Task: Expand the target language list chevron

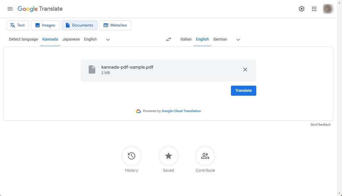Action: (238, 39)
